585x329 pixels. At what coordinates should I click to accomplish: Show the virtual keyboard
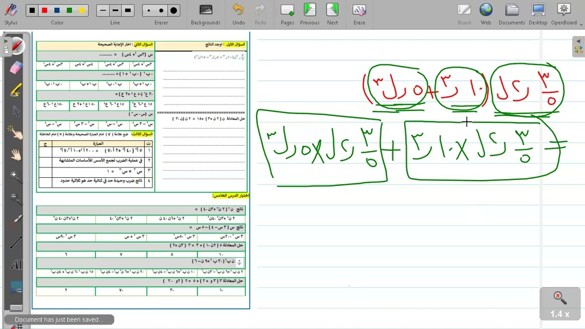pos(16,308)
